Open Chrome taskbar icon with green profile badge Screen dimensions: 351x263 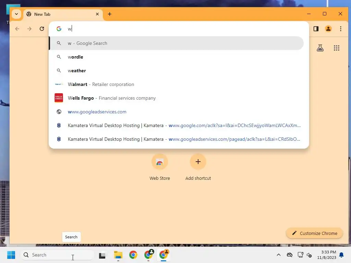[x=149, y=254]
